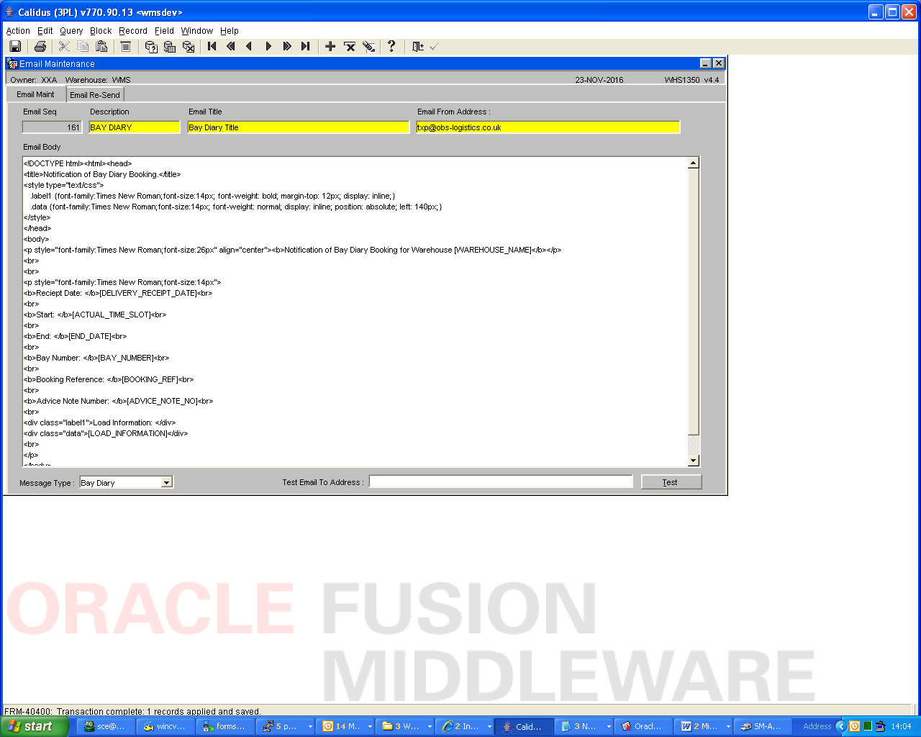Open the Window menu
This screenshot has height=737, width=921.
point(197,31)
